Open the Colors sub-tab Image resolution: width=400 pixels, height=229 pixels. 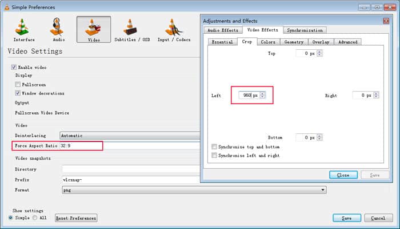click(x=268, y=42)
